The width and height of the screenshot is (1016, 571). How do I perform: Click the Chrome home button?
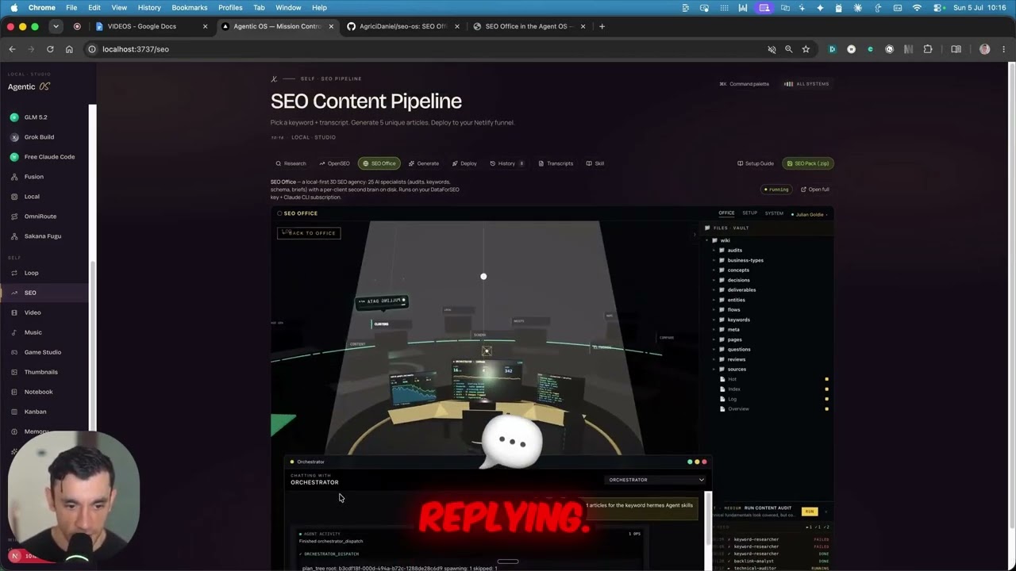click(69, 49)
